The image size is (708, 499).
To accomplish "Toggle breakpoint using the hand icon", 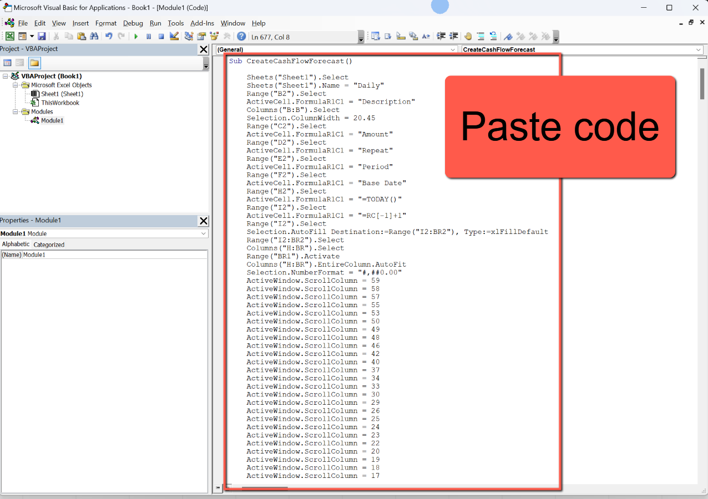I will click(468, 36).
